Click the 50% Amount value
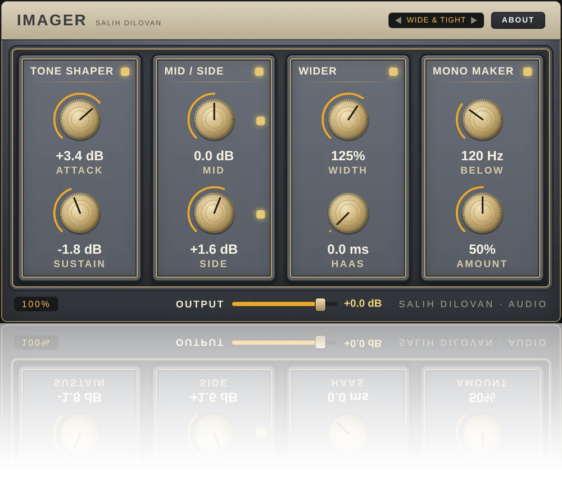Screen dimensions: 562x501 [x=482, y=249]
